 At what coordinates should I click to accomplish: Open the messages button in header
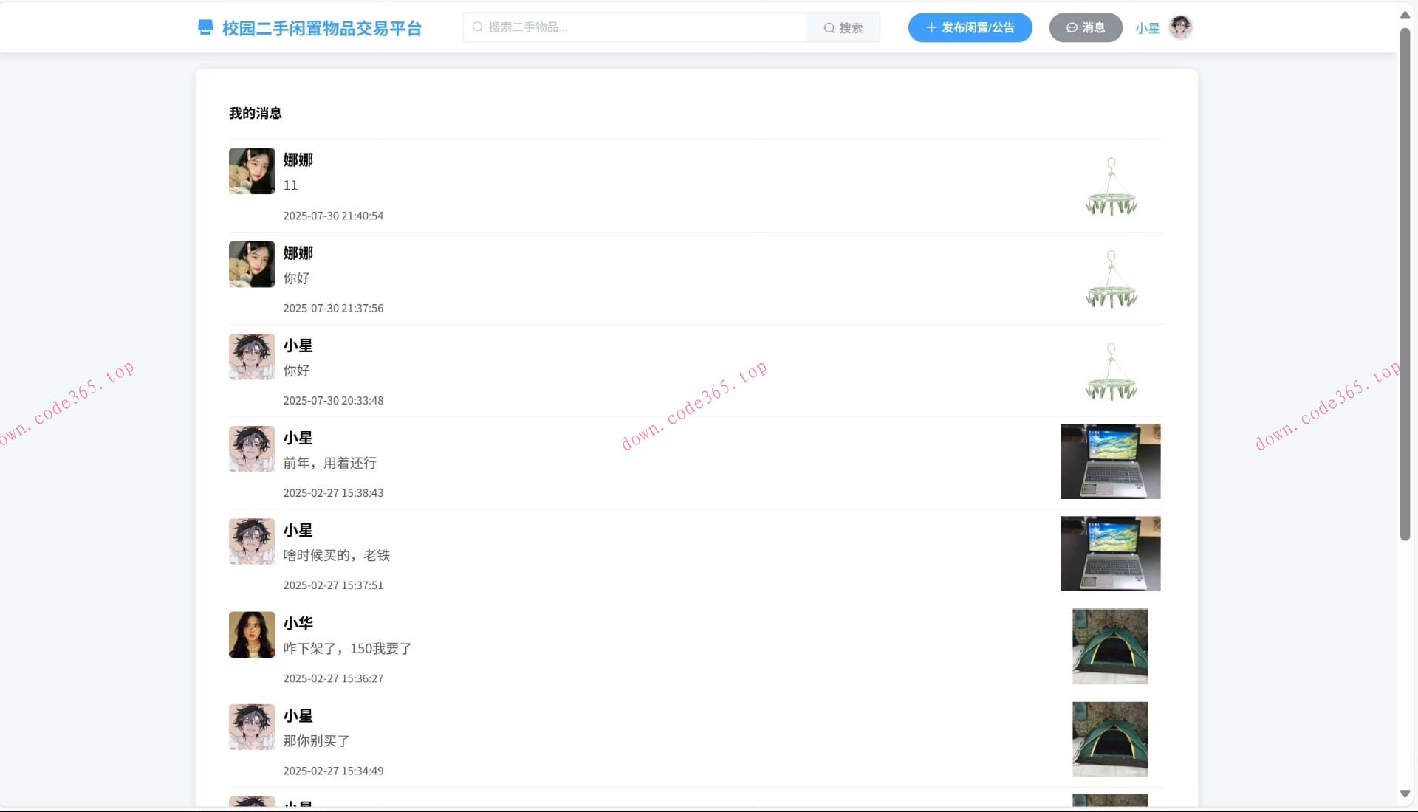1085,27
